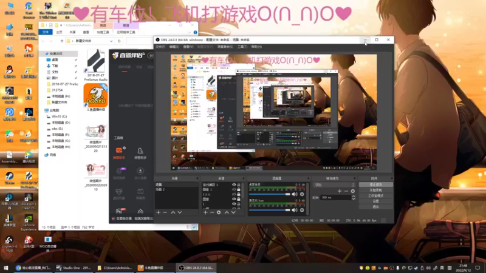Screen dimensions: 486x273
Task: Click 退出 button in OBS controls
Action: pos(375,207)
